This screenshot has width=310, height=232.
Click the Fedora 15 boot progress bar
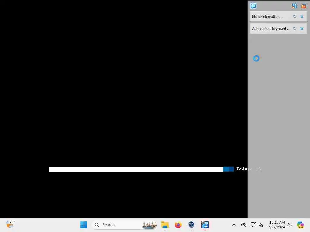141,169
